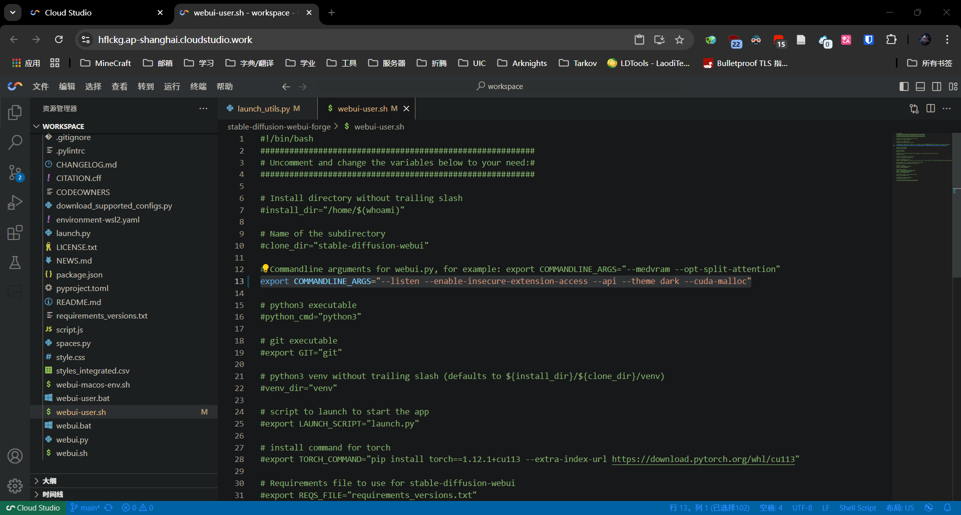Click breadcrumb stable-diffusion-webui-forge folder

click(279, 126)
